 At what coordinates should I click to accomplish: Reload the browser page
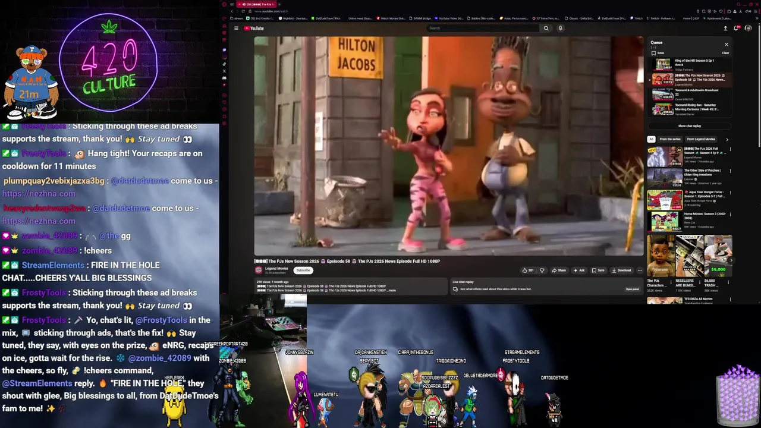point(243,11)
